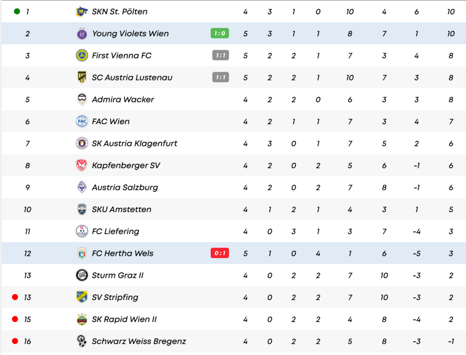The height and width of the screenshot is (355, 466).
Task: Click the Admira Wacker club logo
Action: (82, 99)
